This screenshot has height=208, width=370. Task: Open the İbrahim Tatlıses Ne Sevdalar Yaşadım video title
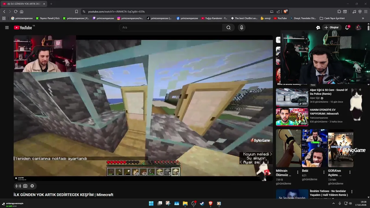[x=329, y=193]
